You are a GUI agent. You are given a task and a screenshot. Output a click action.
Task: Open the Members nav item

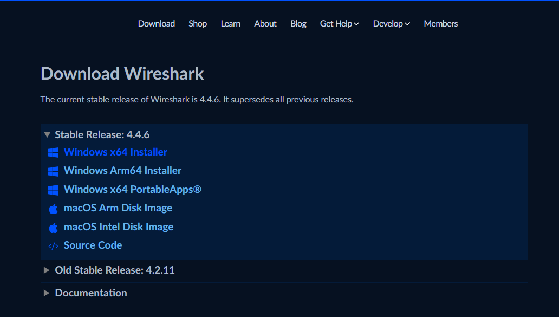440,23
